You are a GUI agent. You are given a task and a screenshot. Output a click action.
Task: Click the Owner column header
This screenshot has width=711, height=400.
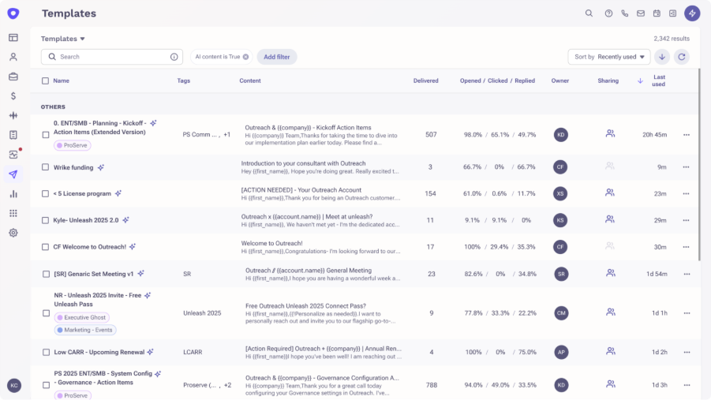coord(560,80)
